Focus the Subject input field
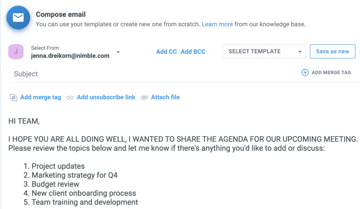 coord(141,74)
